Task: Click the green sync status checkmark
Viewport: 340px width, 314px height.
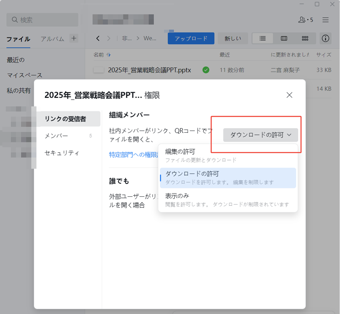Action: [206, 70]
